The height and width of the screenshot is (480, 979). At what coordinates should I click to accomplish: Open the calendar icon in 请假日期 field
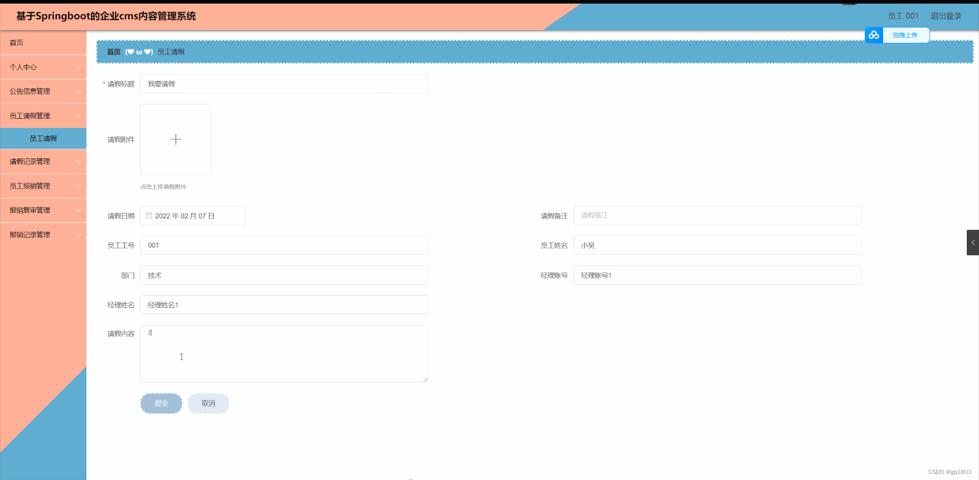[148, 216]
